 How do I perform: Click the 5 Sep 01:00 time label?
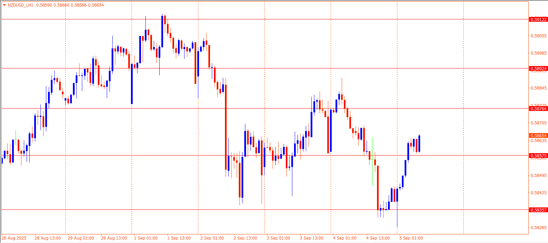(x=411, y=238)
